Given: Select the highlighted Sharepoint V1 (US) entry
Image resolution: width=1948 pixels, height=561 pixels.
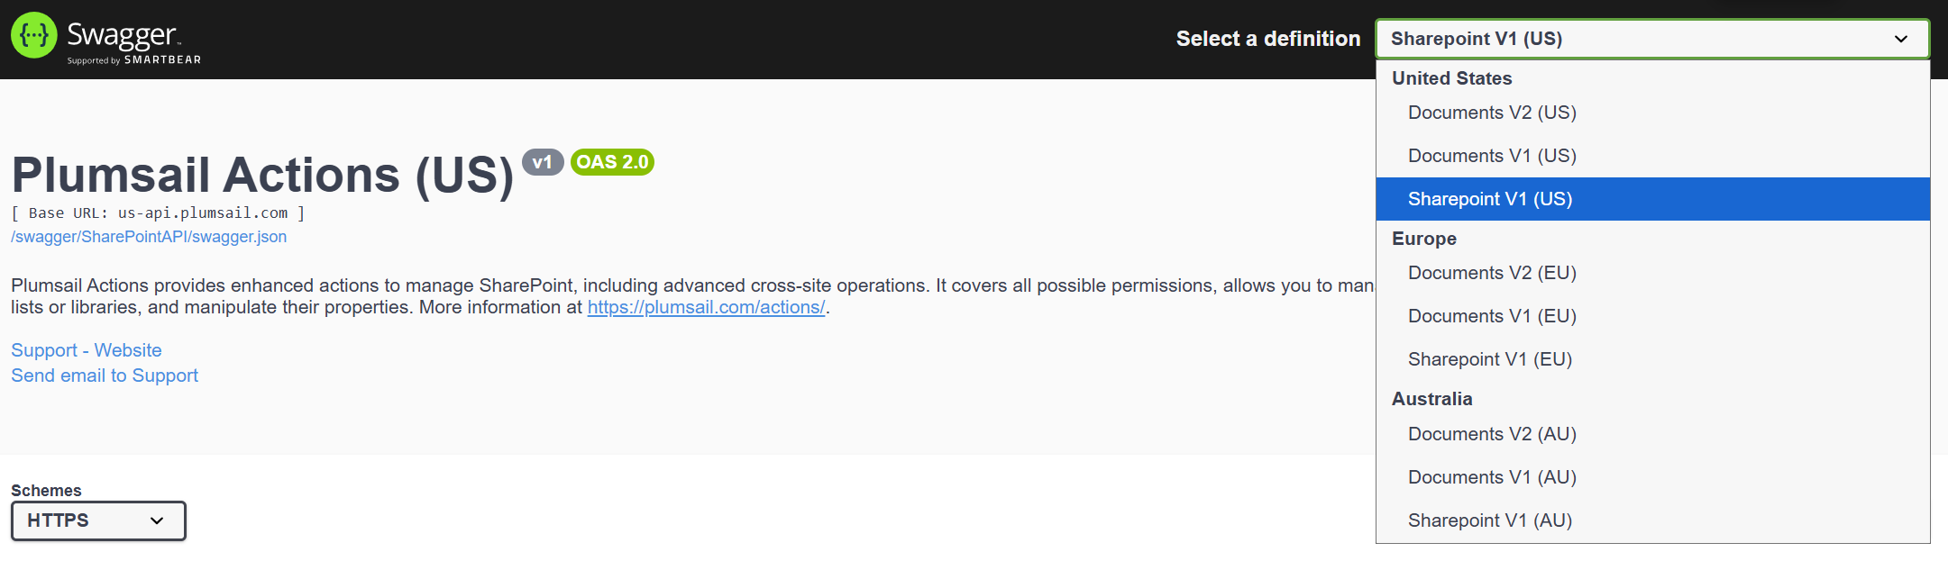Looking at the screenshot, I should point(1490,198).
